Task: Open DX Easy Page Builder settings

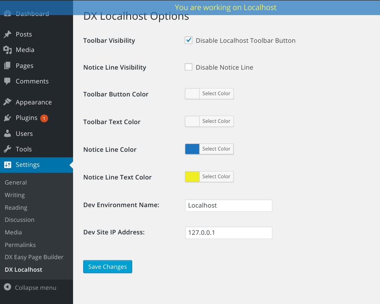Action: (x=34, y=257)
